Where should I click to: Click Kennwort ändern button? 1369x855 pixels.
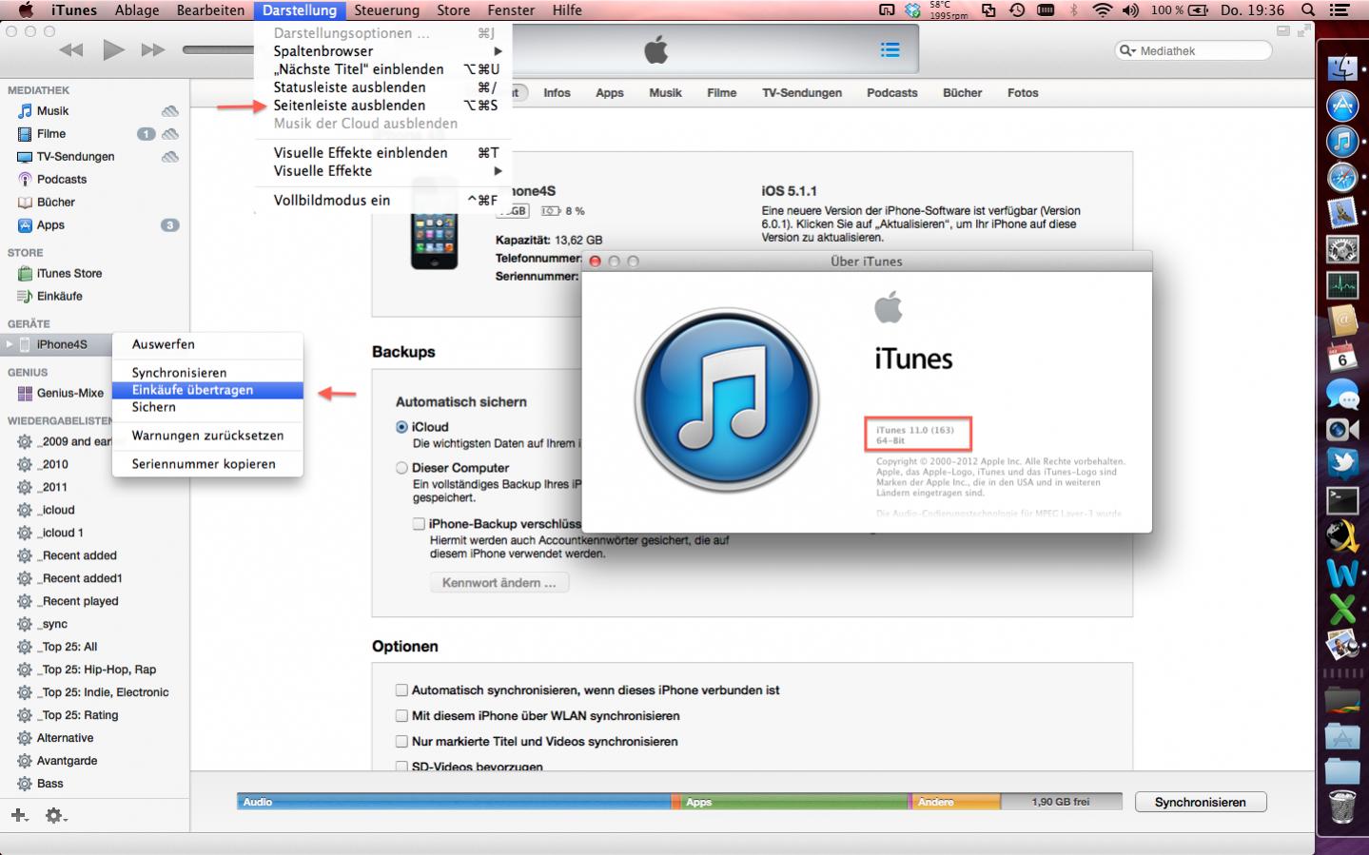point(499,583)
